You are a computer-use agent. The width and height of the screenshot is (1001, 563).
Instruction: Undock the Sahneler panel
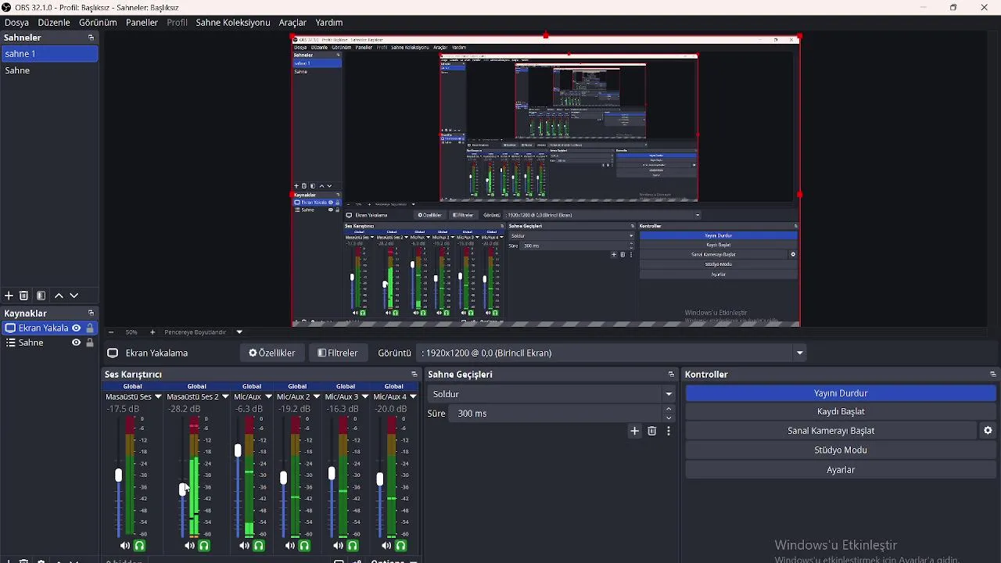(91, 38)
